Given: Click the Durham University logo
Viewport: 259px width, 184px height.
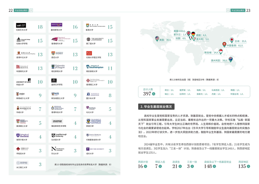Looking at the screenshot, I should click(x=91, y=108).
